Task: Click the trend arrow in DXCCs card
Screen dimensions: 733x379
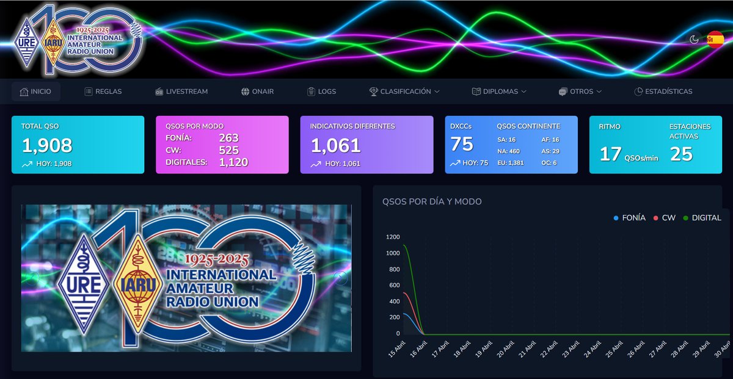Action: click(455, 163)
